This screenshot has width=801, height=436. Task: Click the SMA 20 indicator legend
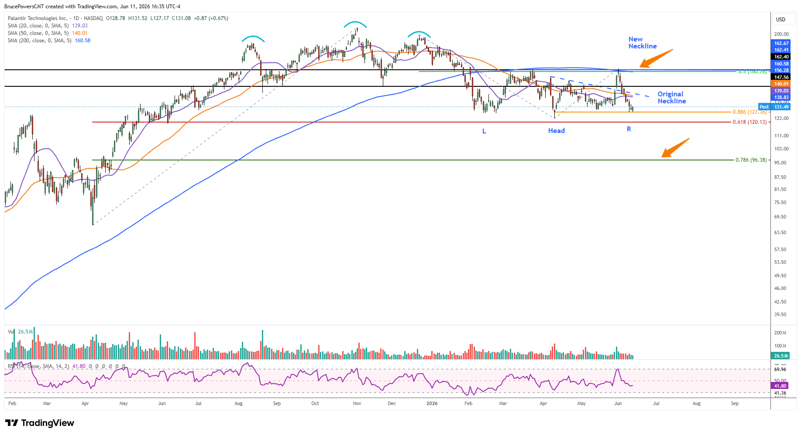pyautogui.click(x=48, y=26)
